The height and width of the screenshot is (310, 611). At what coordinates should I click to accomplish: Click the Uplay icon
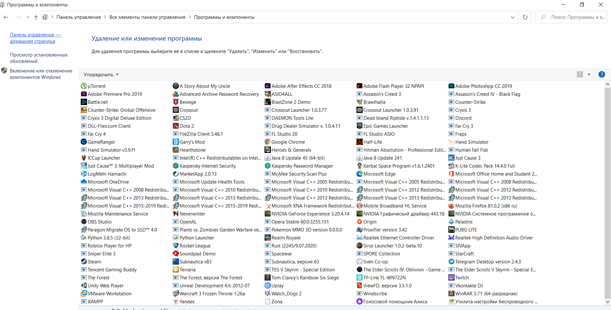click(268, 286)
